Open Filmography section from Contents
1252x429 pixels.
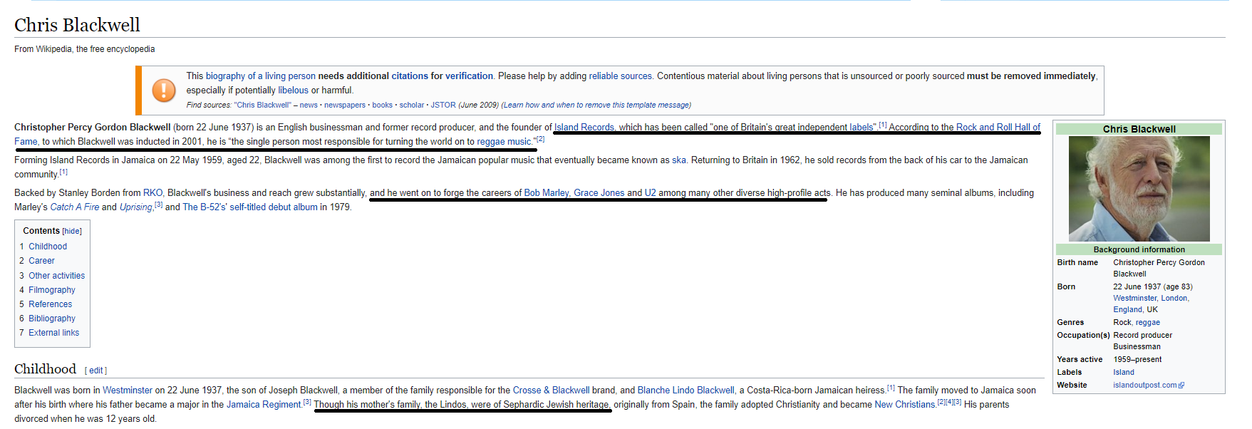[x=52, y=290]
